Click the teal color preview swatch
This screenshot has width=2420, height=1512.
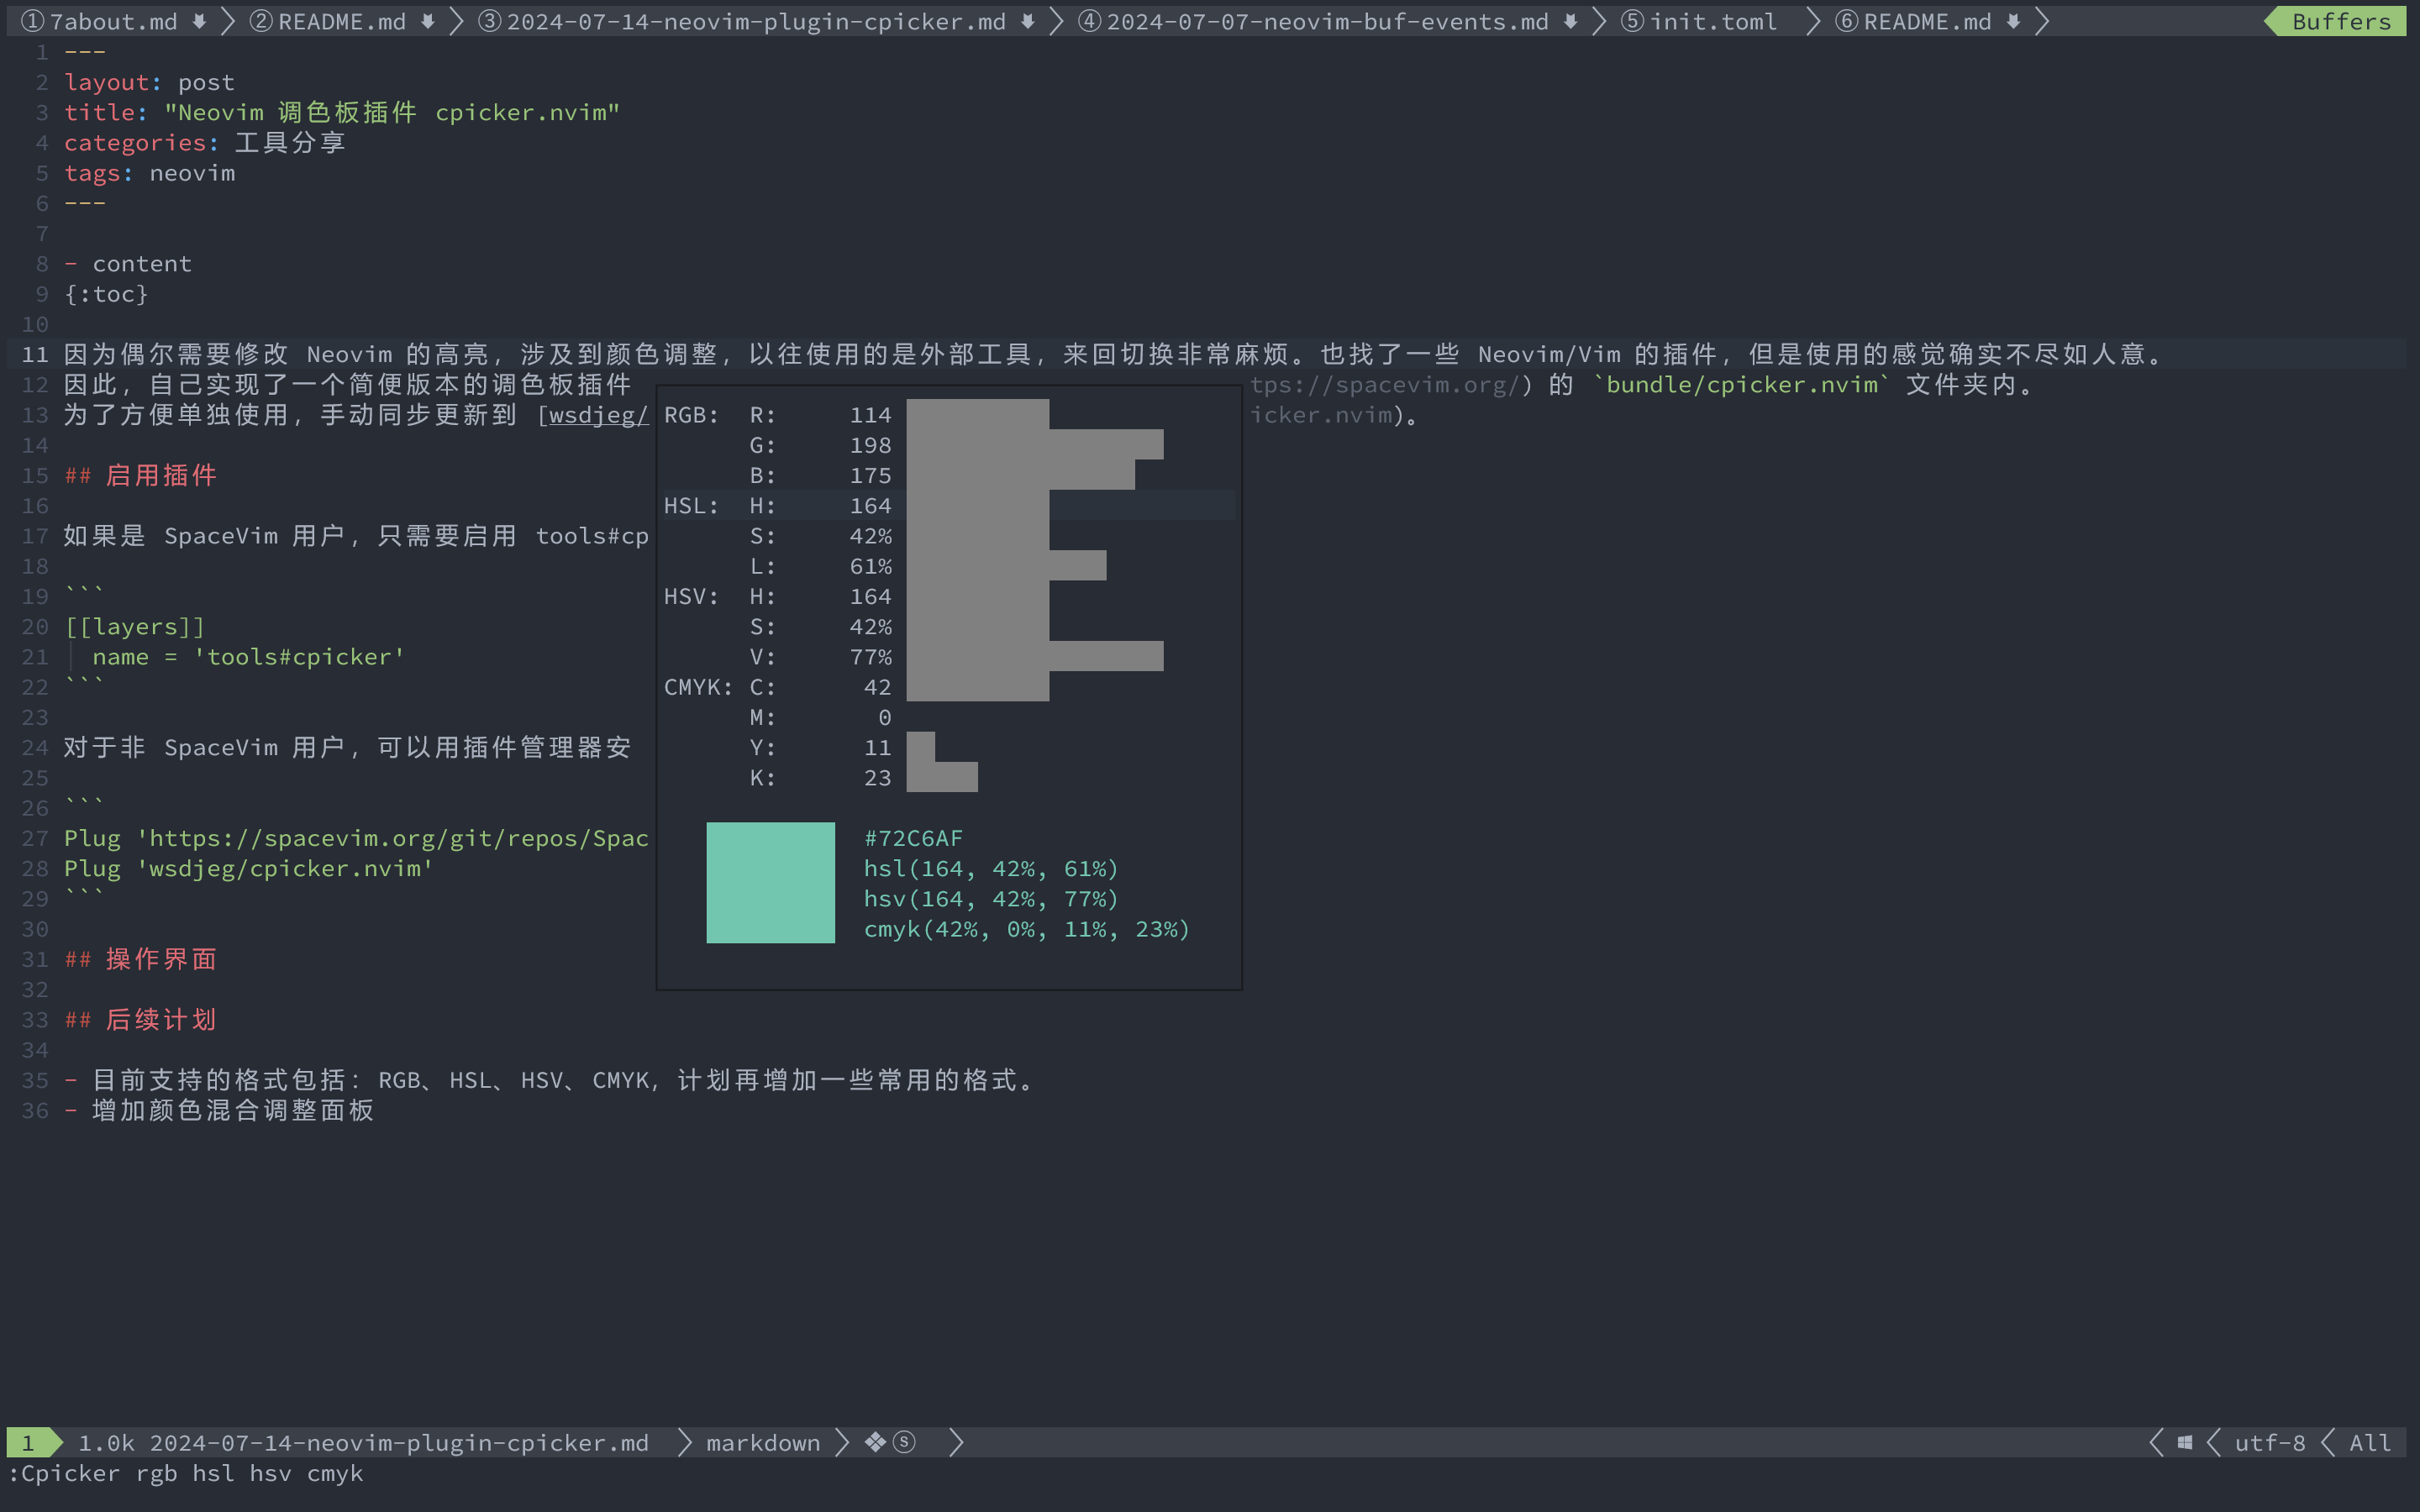(770, 882)
